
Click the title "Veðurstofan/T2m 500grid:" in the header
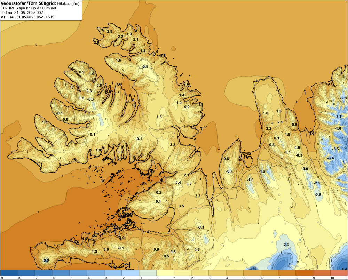click(29, 3)
